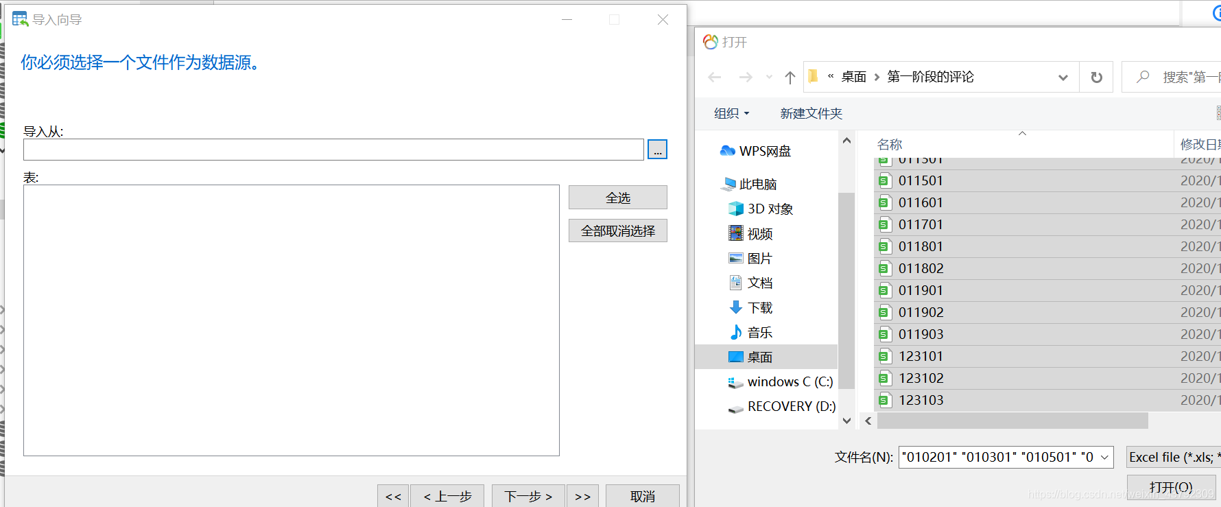Click the Open dialog title icon

click(711, 42)
